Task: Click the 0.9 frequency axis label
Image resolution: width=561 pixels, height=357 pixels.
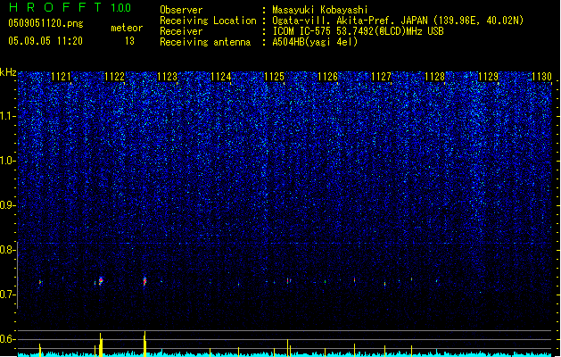Action: click(7, 205)
